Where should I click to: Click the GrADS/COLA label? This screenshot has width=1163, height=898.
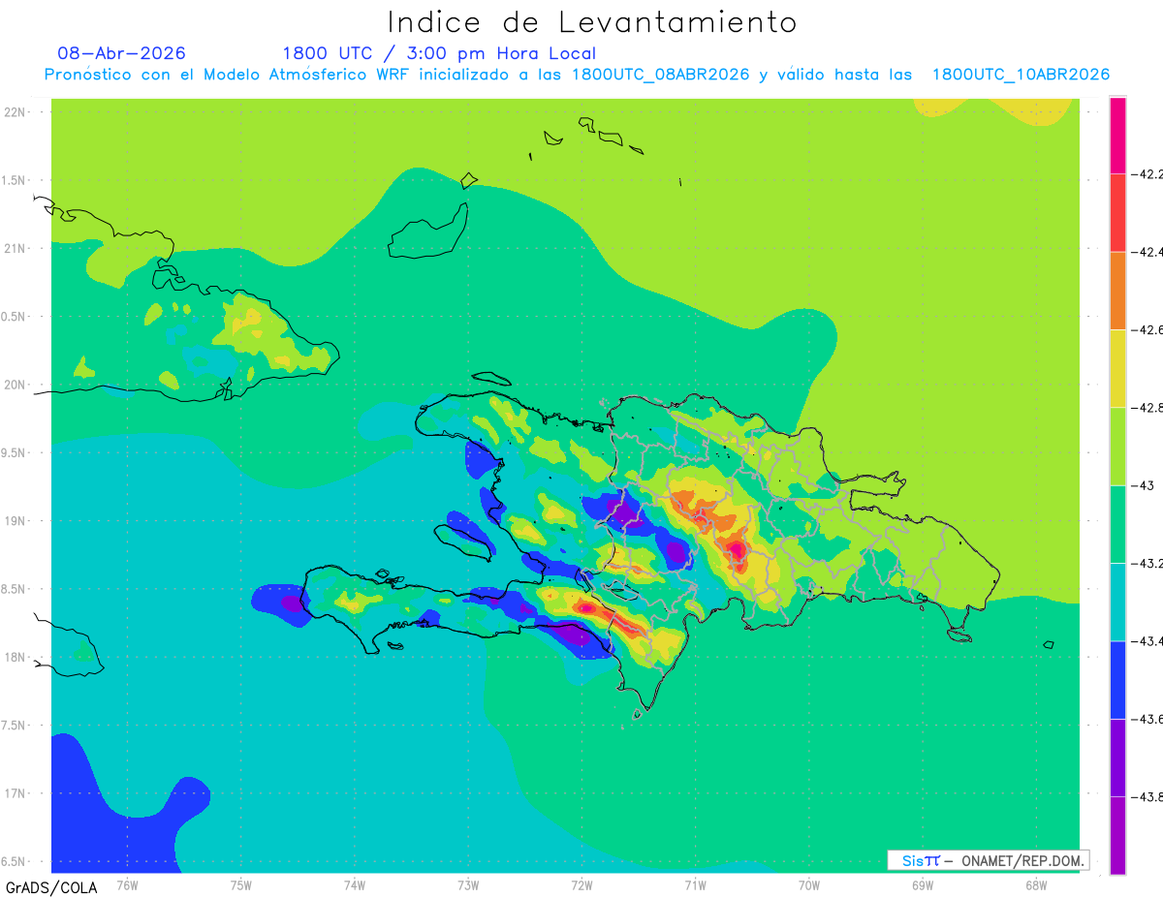[46, 887]
